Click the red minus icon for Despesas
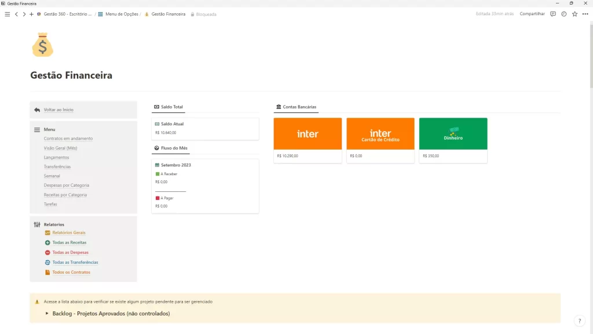This screenshot has height=334, width=593. [x=47, y=253]
